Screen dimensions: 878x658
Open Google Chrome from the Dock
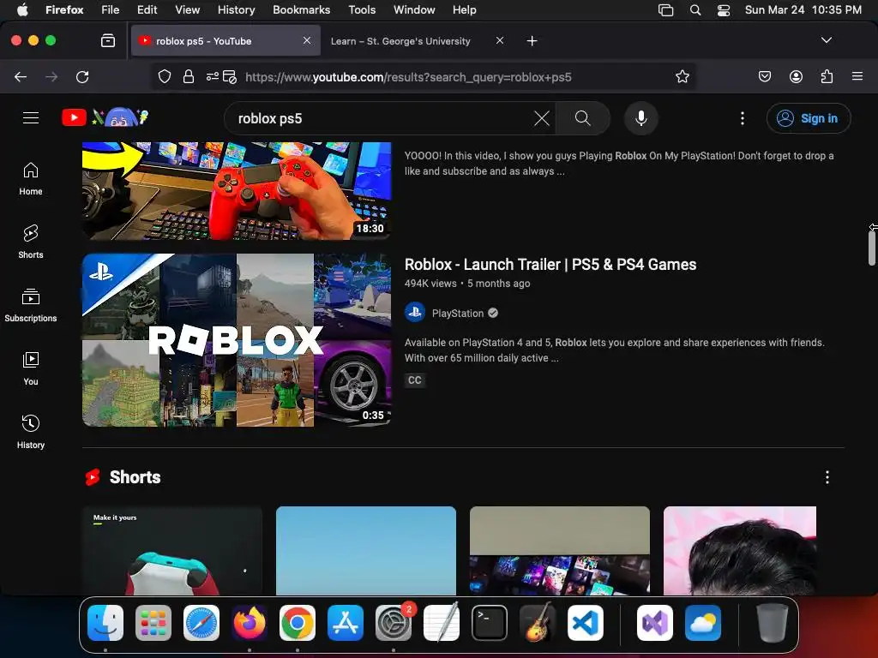click(298, 623)
